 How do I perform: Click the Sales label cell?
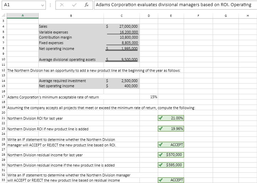(71, 26)
